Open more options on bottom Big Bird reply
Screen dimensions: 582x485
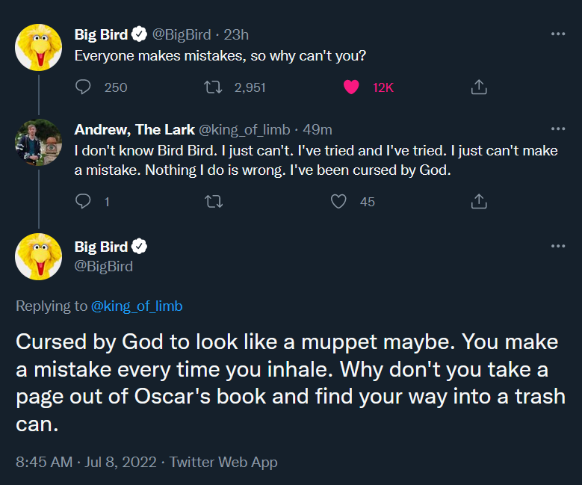pyautogui.click(x=558, y=246)
